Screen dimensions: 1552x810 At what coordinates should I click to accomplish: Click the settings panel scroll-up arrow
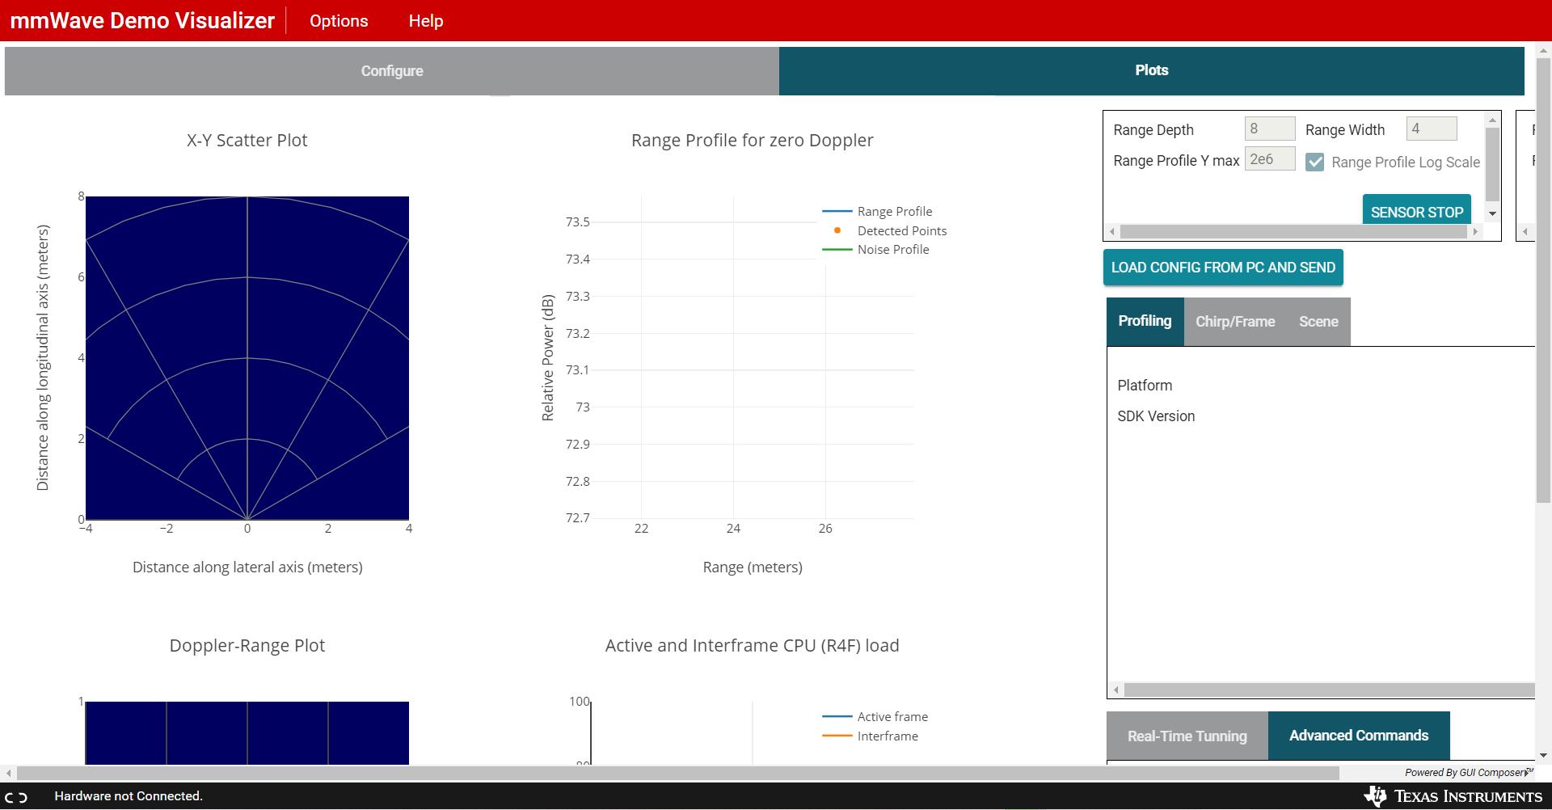(x=1493, y=120)
